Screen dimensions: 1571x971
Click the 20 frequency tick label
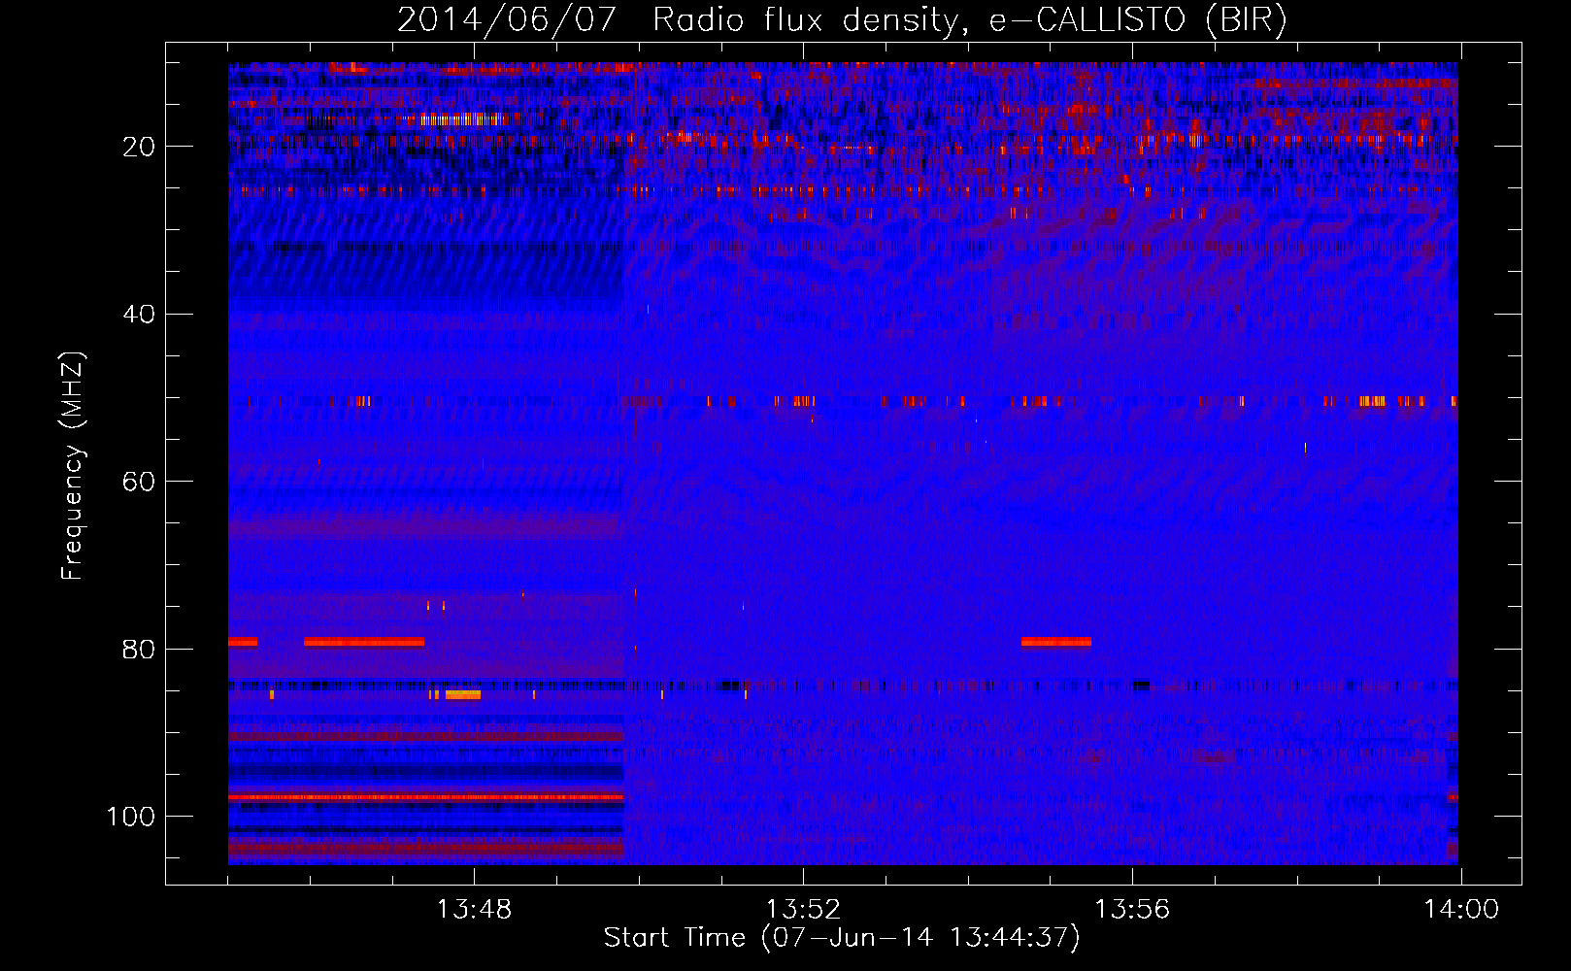[140, 147]
